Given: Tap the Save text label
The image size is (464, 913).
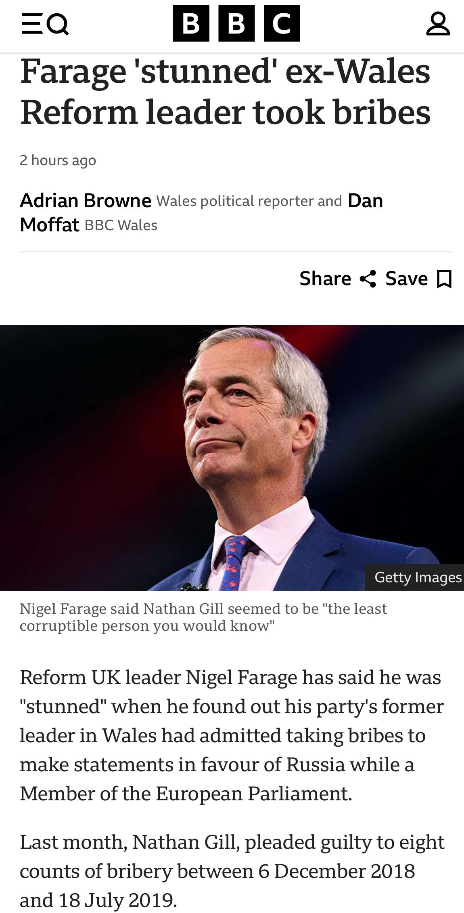Looking at the screenshot, I should [406, 279].
